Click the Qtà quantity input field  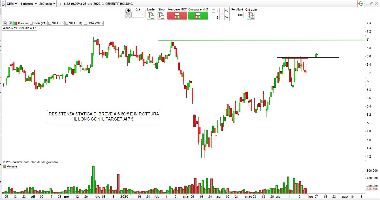click(138, 15)
